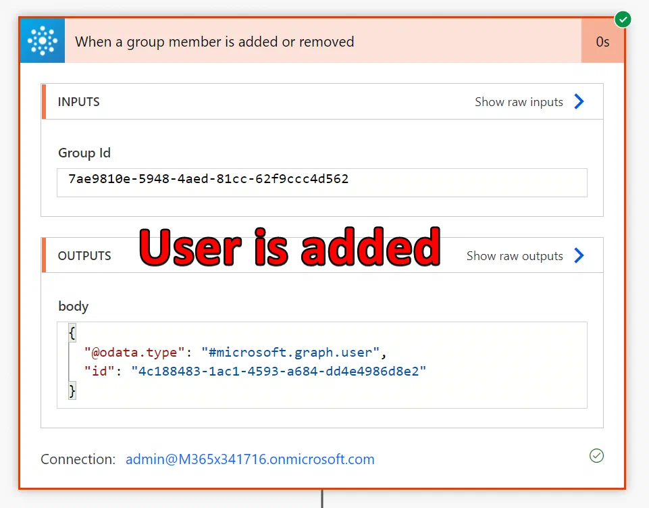Click the "#microsoft.graph.user" value
The image size is (649, 508).
[x=290, y=353]
